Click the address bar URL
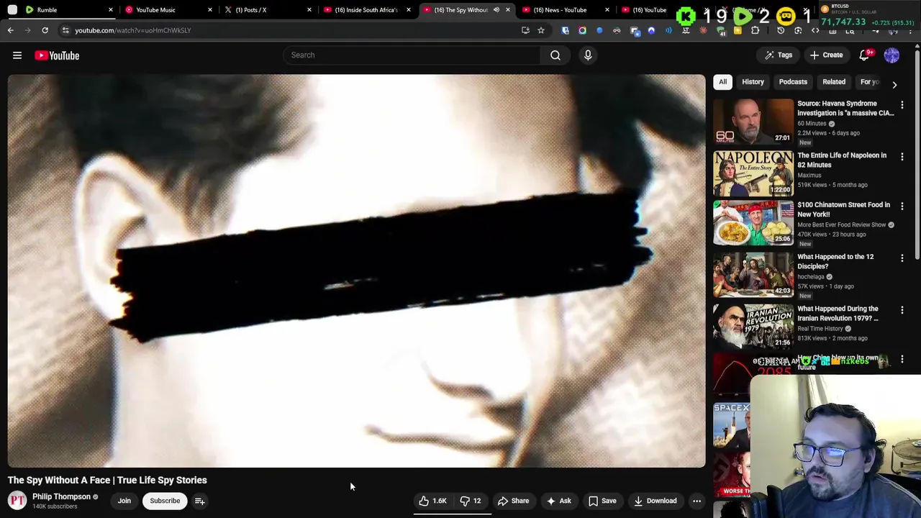 point(133,30)
